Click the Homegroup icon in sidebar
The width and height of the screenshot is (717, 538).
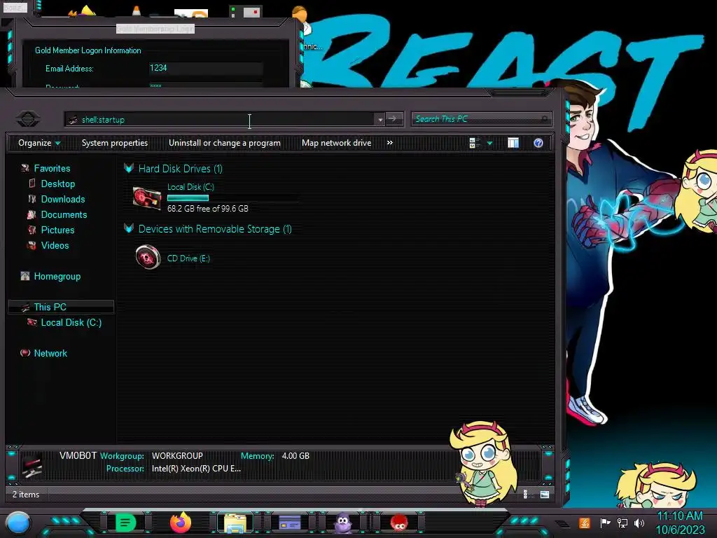tap(25, 276)
